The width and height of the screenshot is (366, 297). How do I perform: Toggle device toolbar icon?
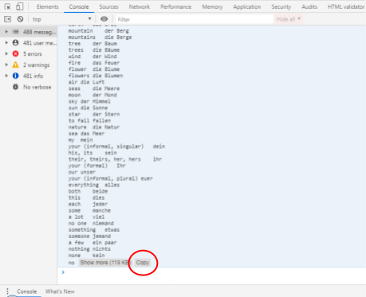(19, 6)
